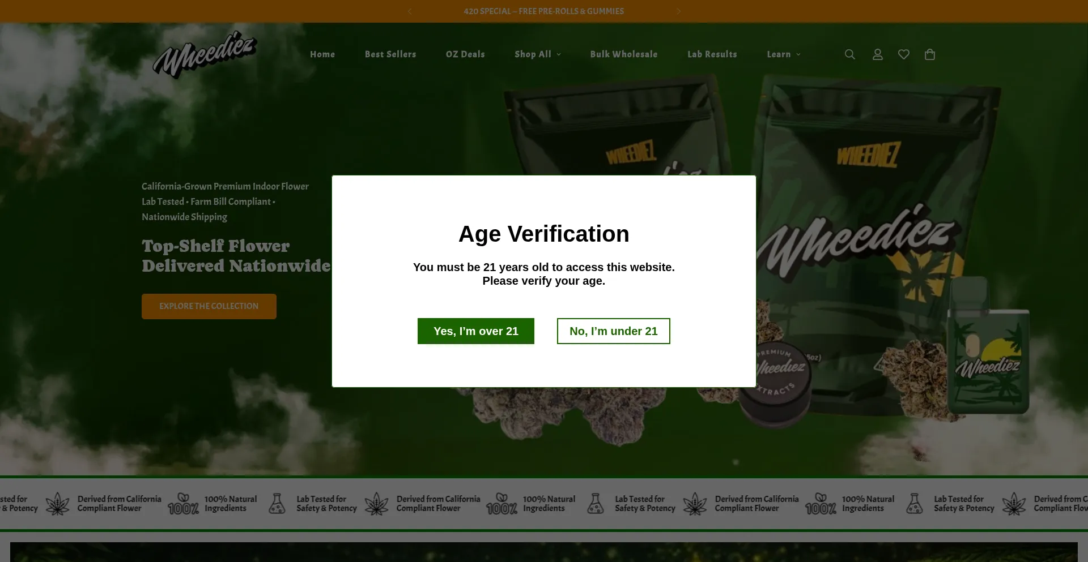The width and height of the screenshot is (1088, 562).
Task: Open the search icon in header
Action: coord(849,54)
